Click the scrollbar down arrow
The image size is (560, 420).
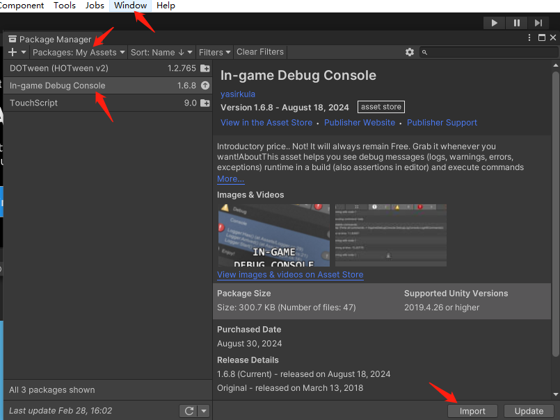point(555,394)
